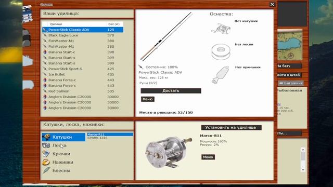This screenshot has width=333, height=187.
Task: Click the На базу button
Action: point(290,66)
